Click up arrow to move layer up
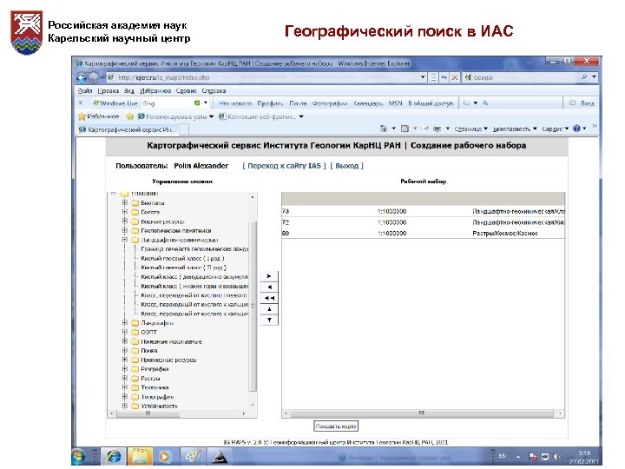 (x=269, y=309)
